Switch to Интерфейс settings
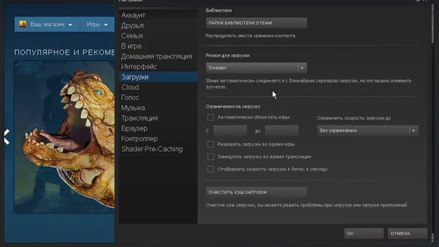 [x=158, y=67]
